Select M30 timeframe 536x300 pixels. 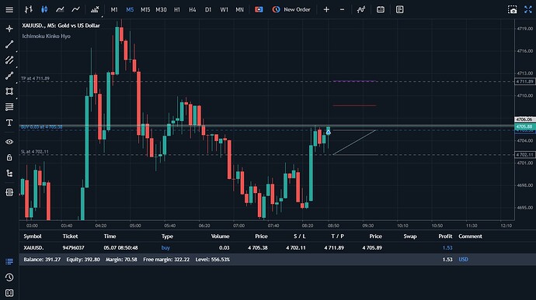[161, 10]
